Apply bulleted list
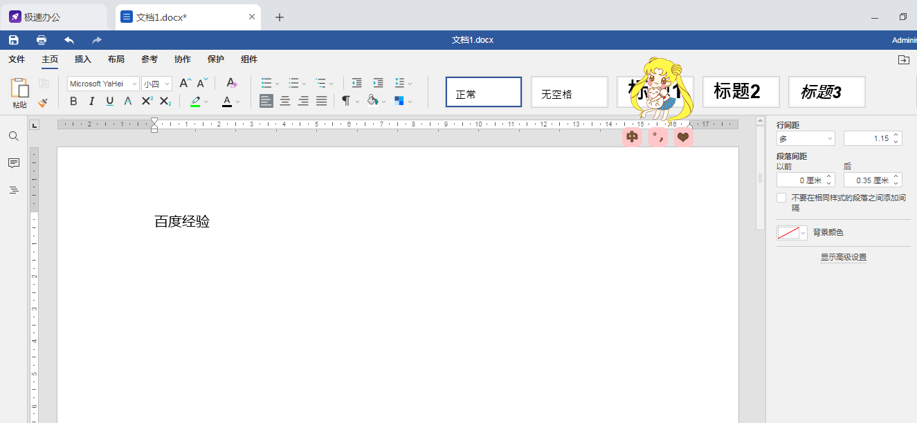 coord(266,84)
